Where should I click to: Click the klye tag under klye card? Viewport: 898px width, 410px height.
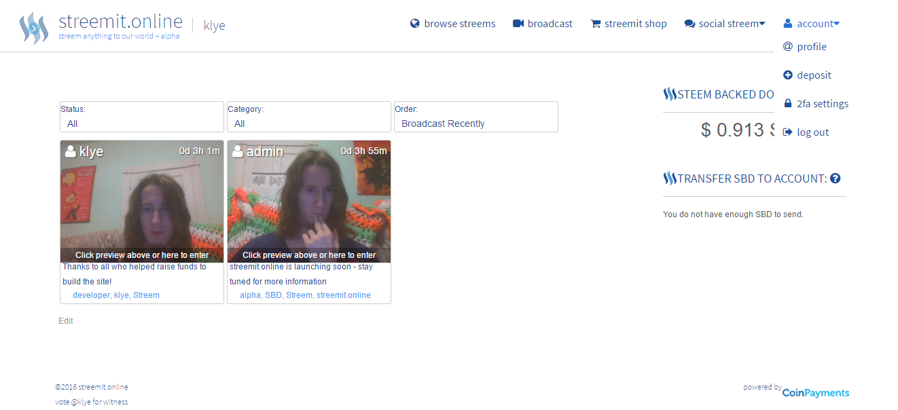coord(121,295)
